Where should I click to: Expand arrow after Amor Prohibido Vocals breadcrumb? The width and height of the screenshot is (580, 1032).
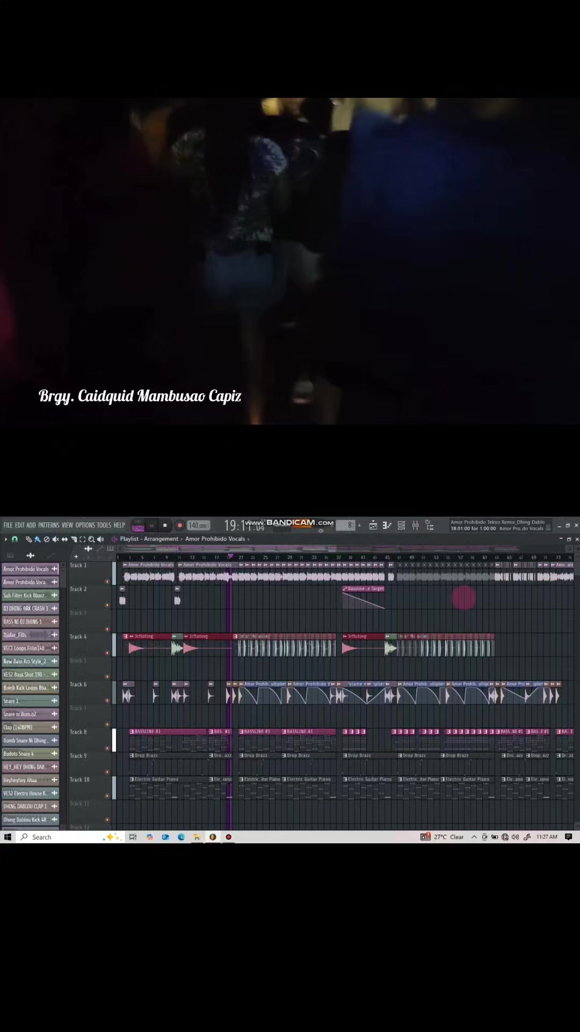(x=249, y=539)
